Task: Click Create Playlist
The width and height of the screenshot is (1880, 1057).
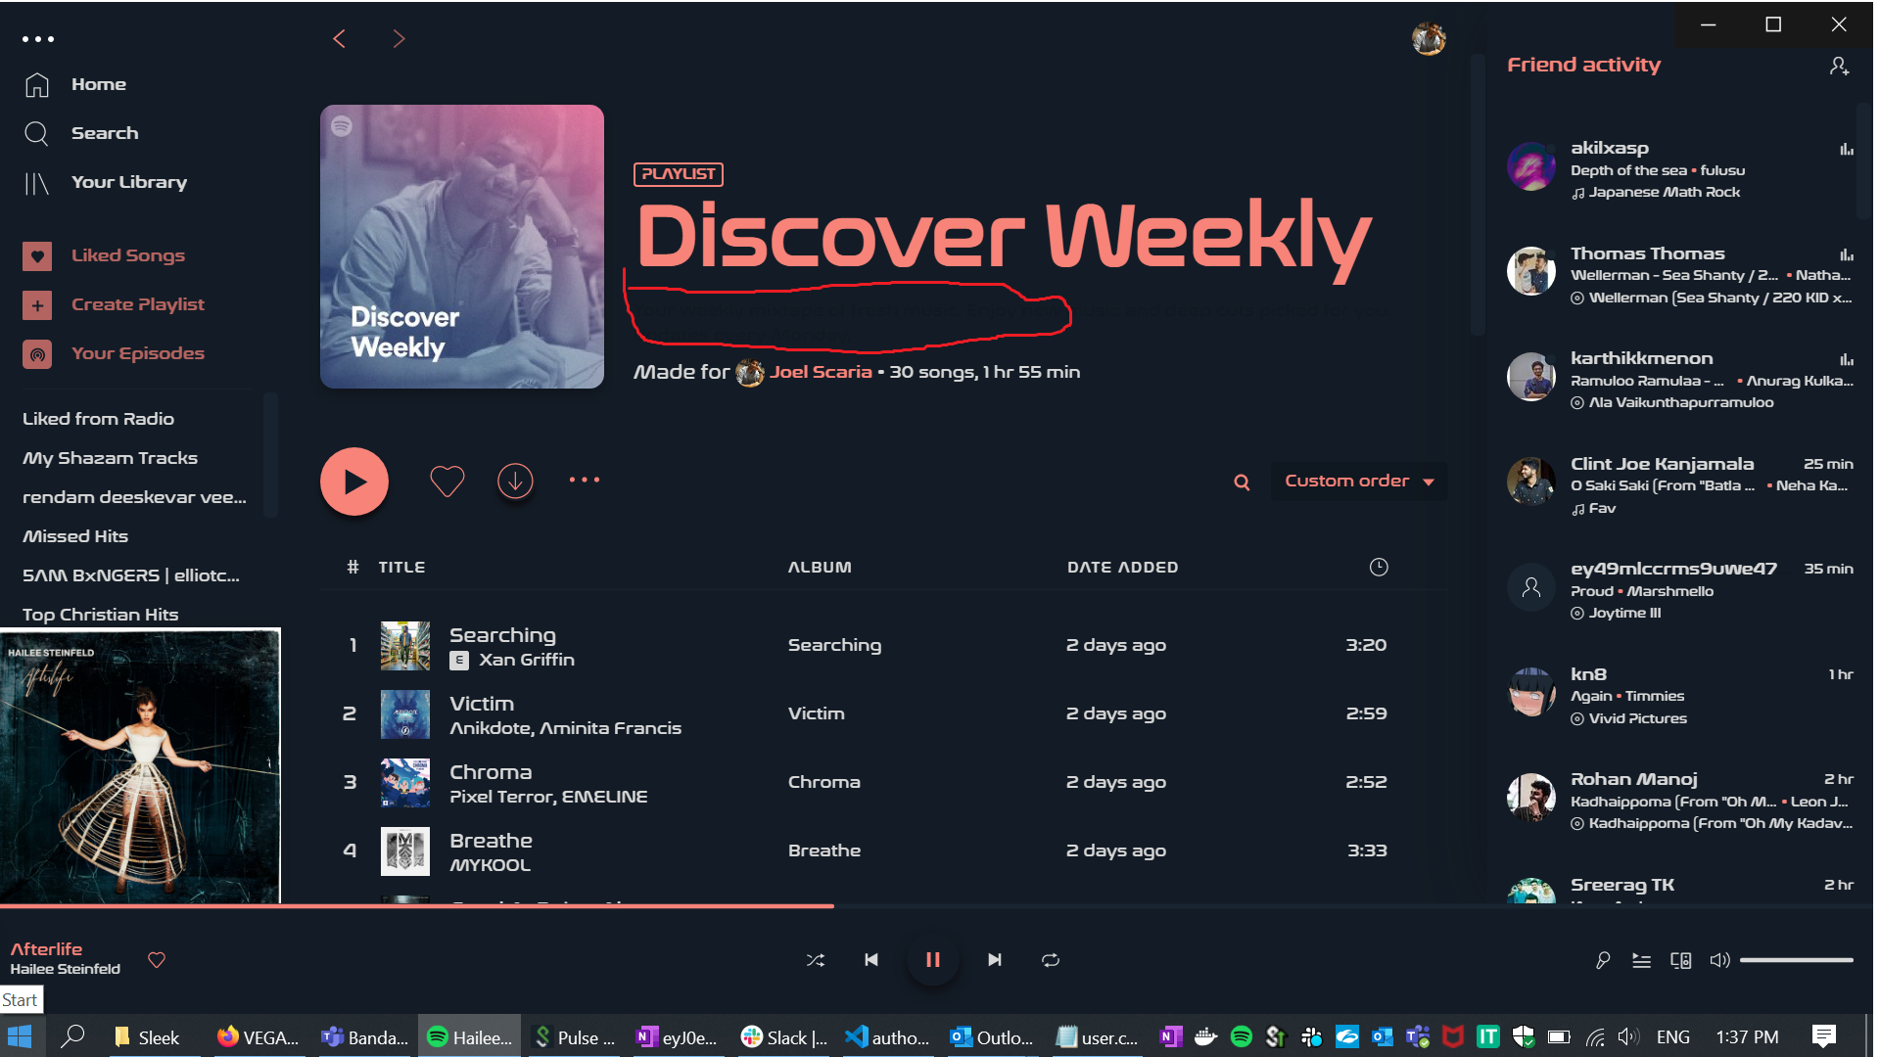Action: (137, 304)
